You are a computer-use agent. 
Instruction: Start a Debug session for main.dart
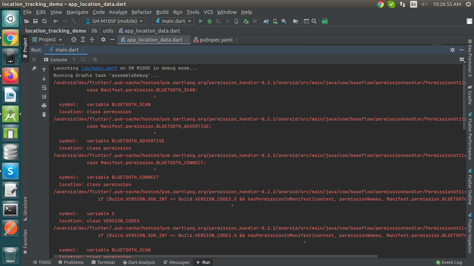point(209,21)
